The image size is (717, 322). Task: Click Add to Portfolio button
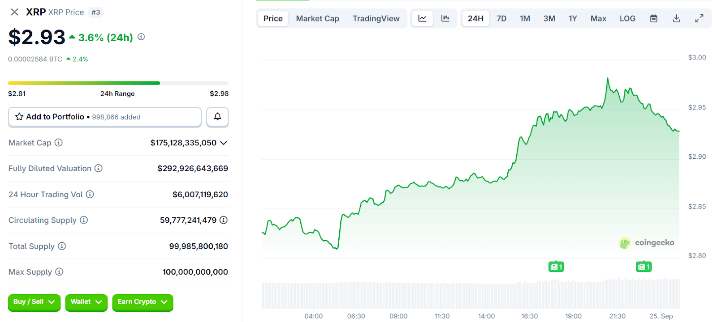pos(104,117)
